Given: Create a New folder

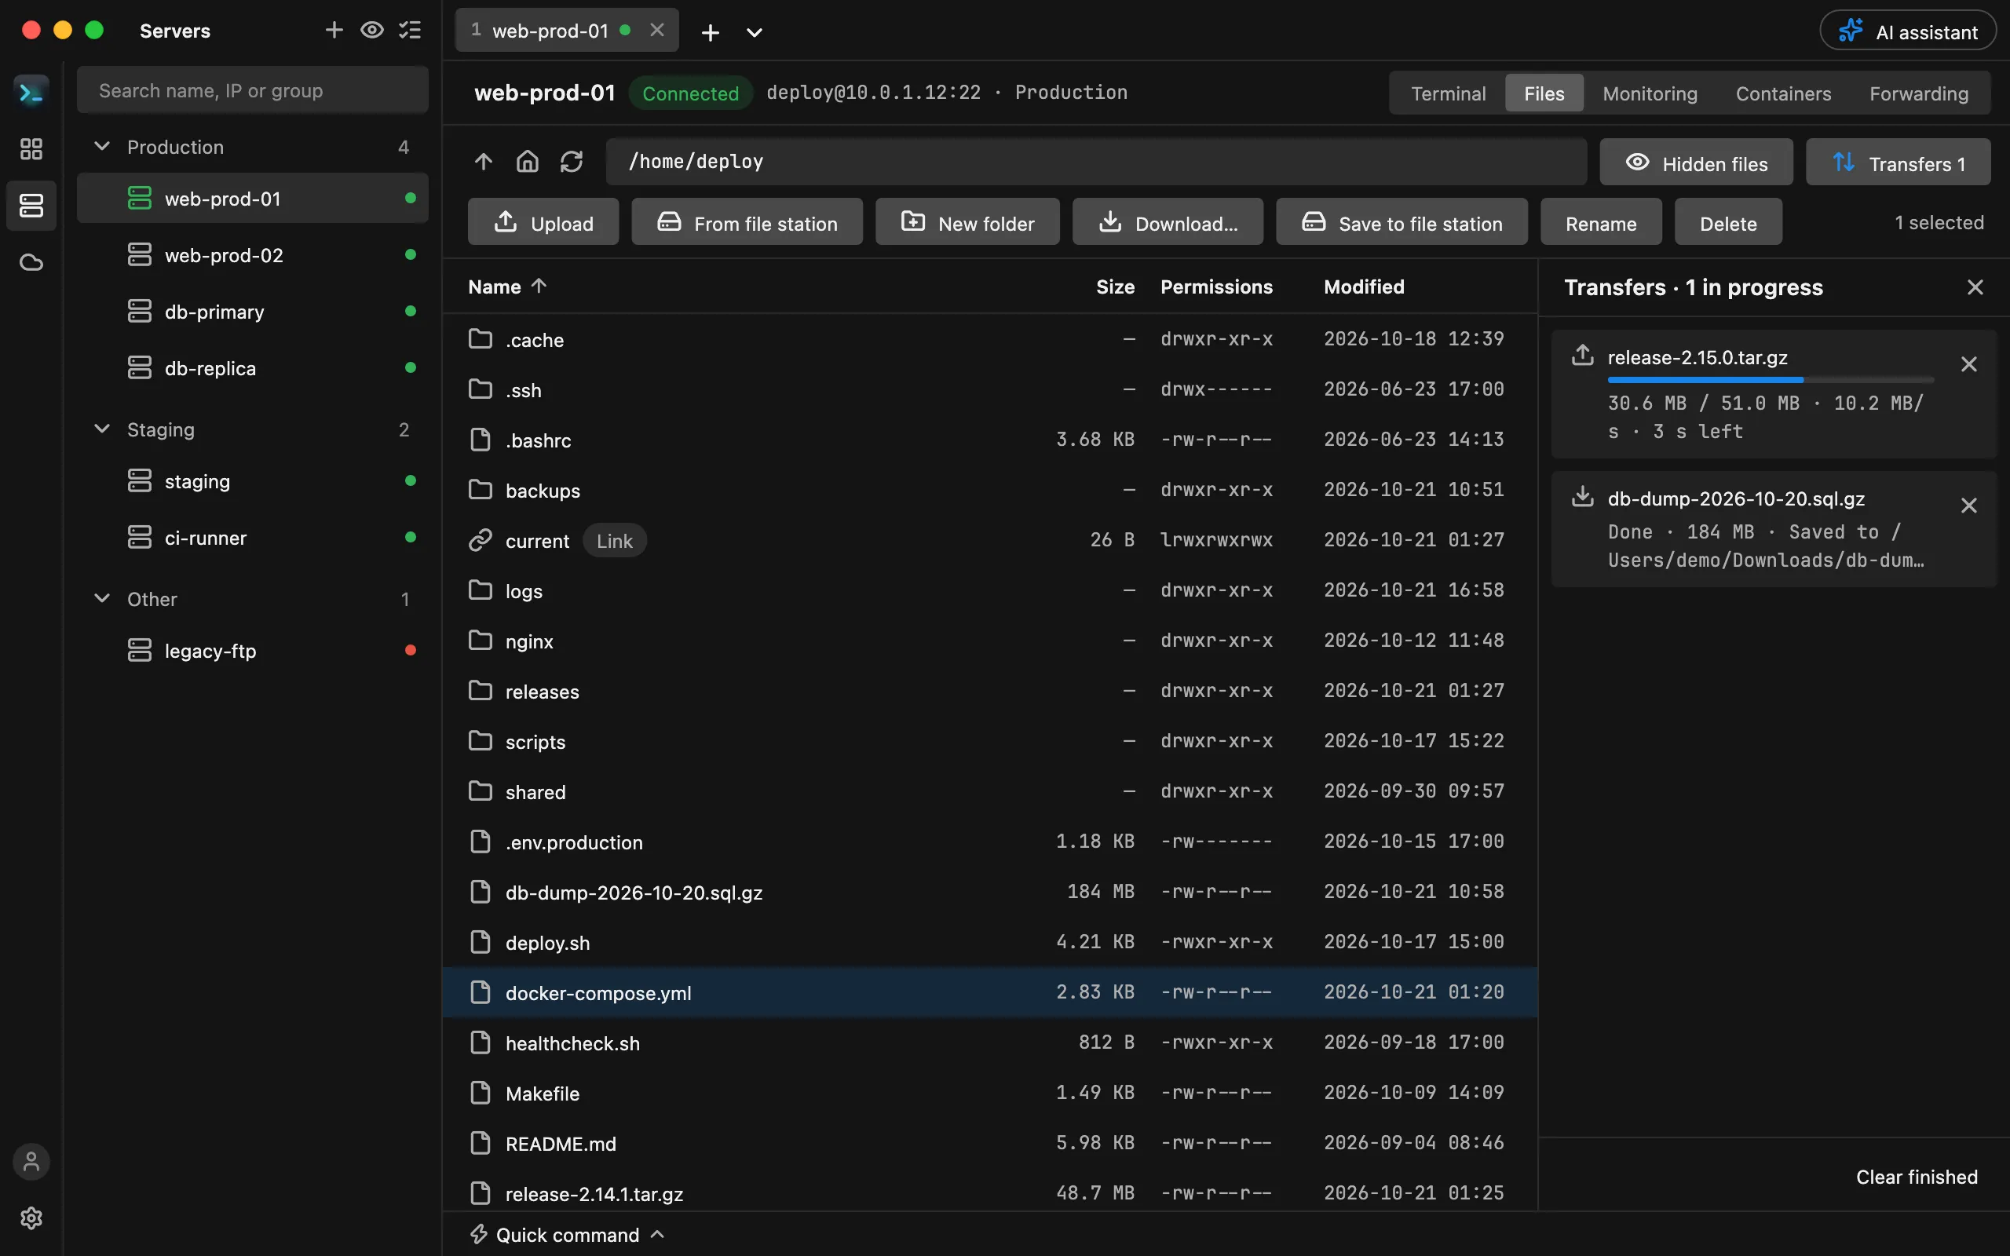Looking at the screenshot, I should (x=967, y=222).
